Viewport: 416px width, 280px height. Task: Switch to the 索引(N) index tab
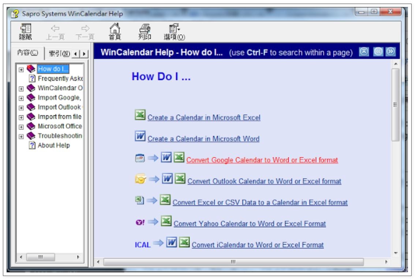59,54
